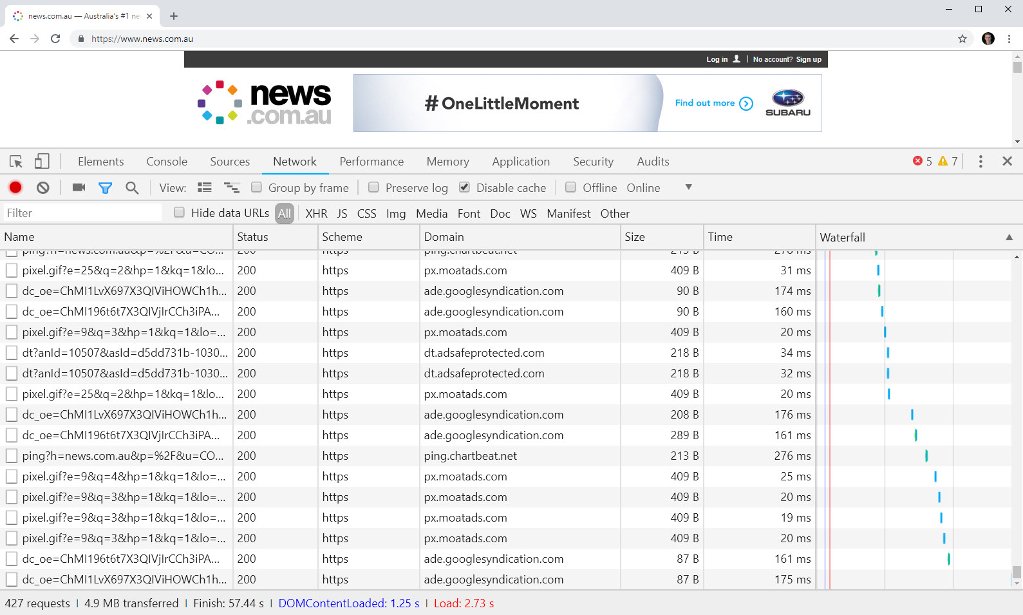Check the Offline checkbox

[x=570, y=187]
